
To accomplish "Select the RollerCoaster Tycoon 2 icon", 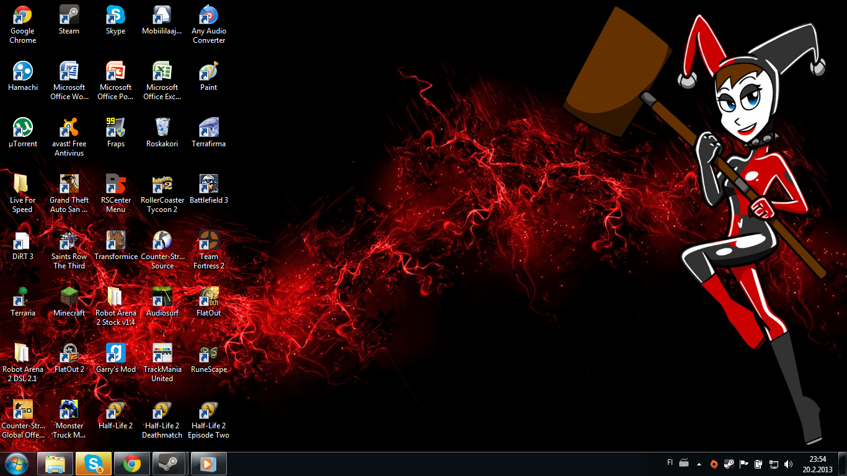I will coord(162,194).
